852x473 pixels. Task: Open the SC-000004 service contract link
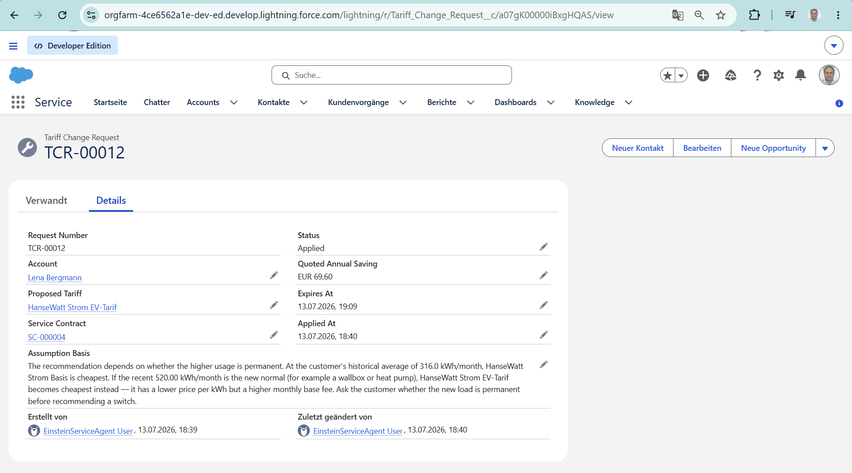coord(47,337)
